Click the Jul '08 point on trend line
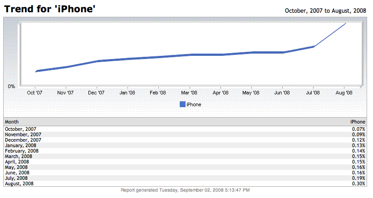The width and height of the screenshot is (373, 198). point(314,46)
